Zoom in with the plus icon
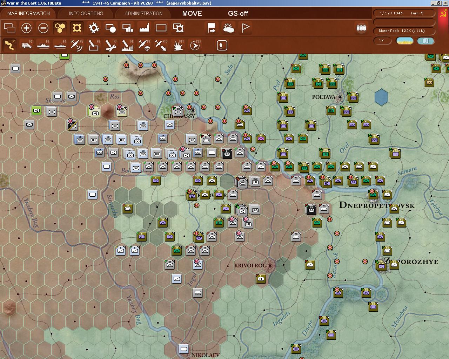 [x=26, y=28]
